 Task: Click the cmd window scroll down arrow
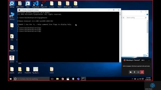120,61
